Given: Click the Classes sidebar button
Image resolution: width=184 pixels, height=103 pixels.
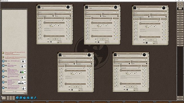Looking at the screenshot, I should [180, 36].
